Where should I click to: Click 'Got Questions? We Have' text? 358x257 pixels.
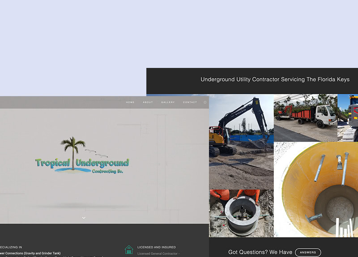(x=260, y=252)
